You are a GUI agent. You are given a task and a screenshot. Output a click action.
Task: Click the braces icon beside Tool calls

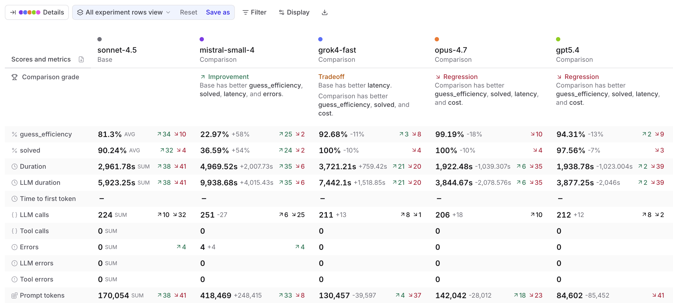(x=15, y=231)
